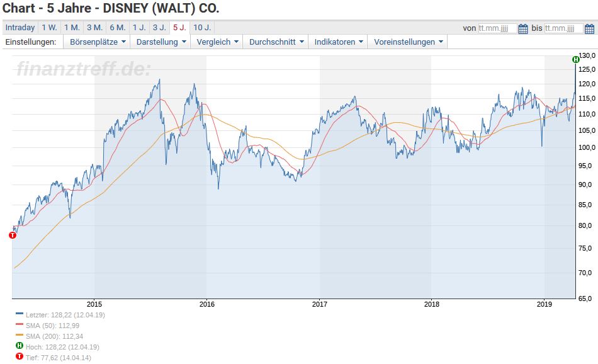Click the 2018 x-axis label
Viewport: 598px width, 364px height.
[432, 304]
